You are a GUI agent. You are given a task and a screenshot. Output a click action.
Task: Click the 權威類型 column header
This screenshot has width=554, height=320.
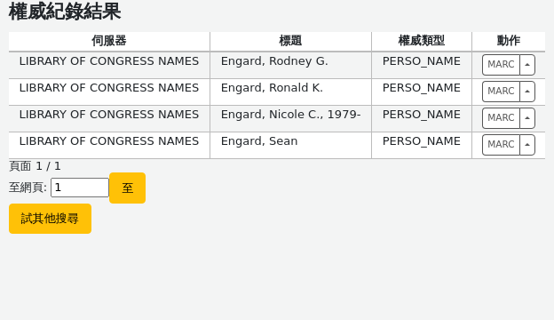coord(422,41)
